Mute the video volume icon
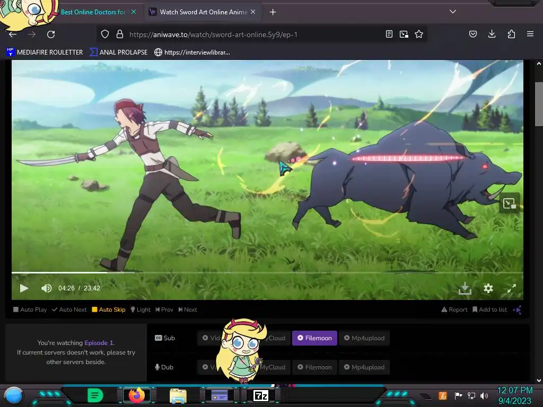The height and width of the screenshot is (407, 543). 47,288
